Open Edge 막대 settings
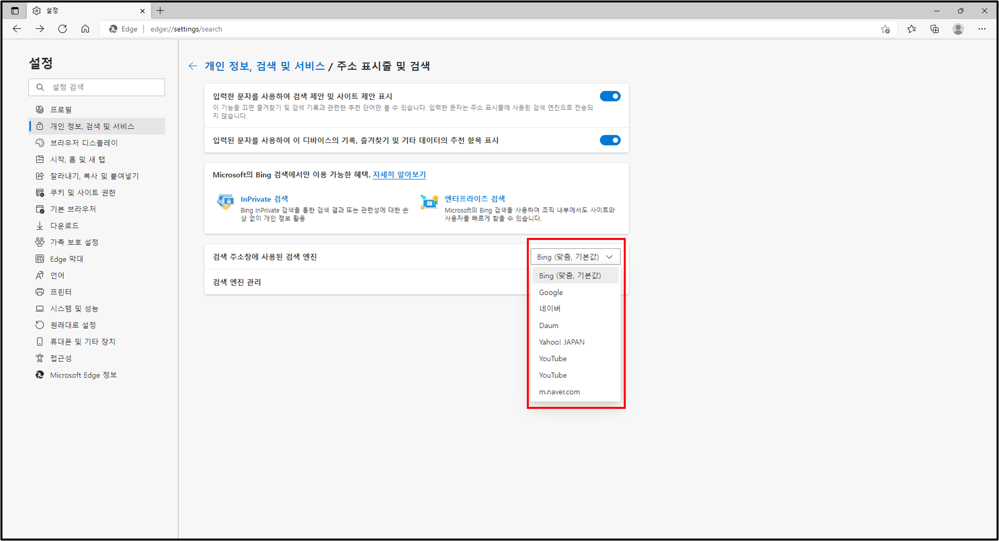The width and height of the screenshot is (999, 541). (97, 259)
